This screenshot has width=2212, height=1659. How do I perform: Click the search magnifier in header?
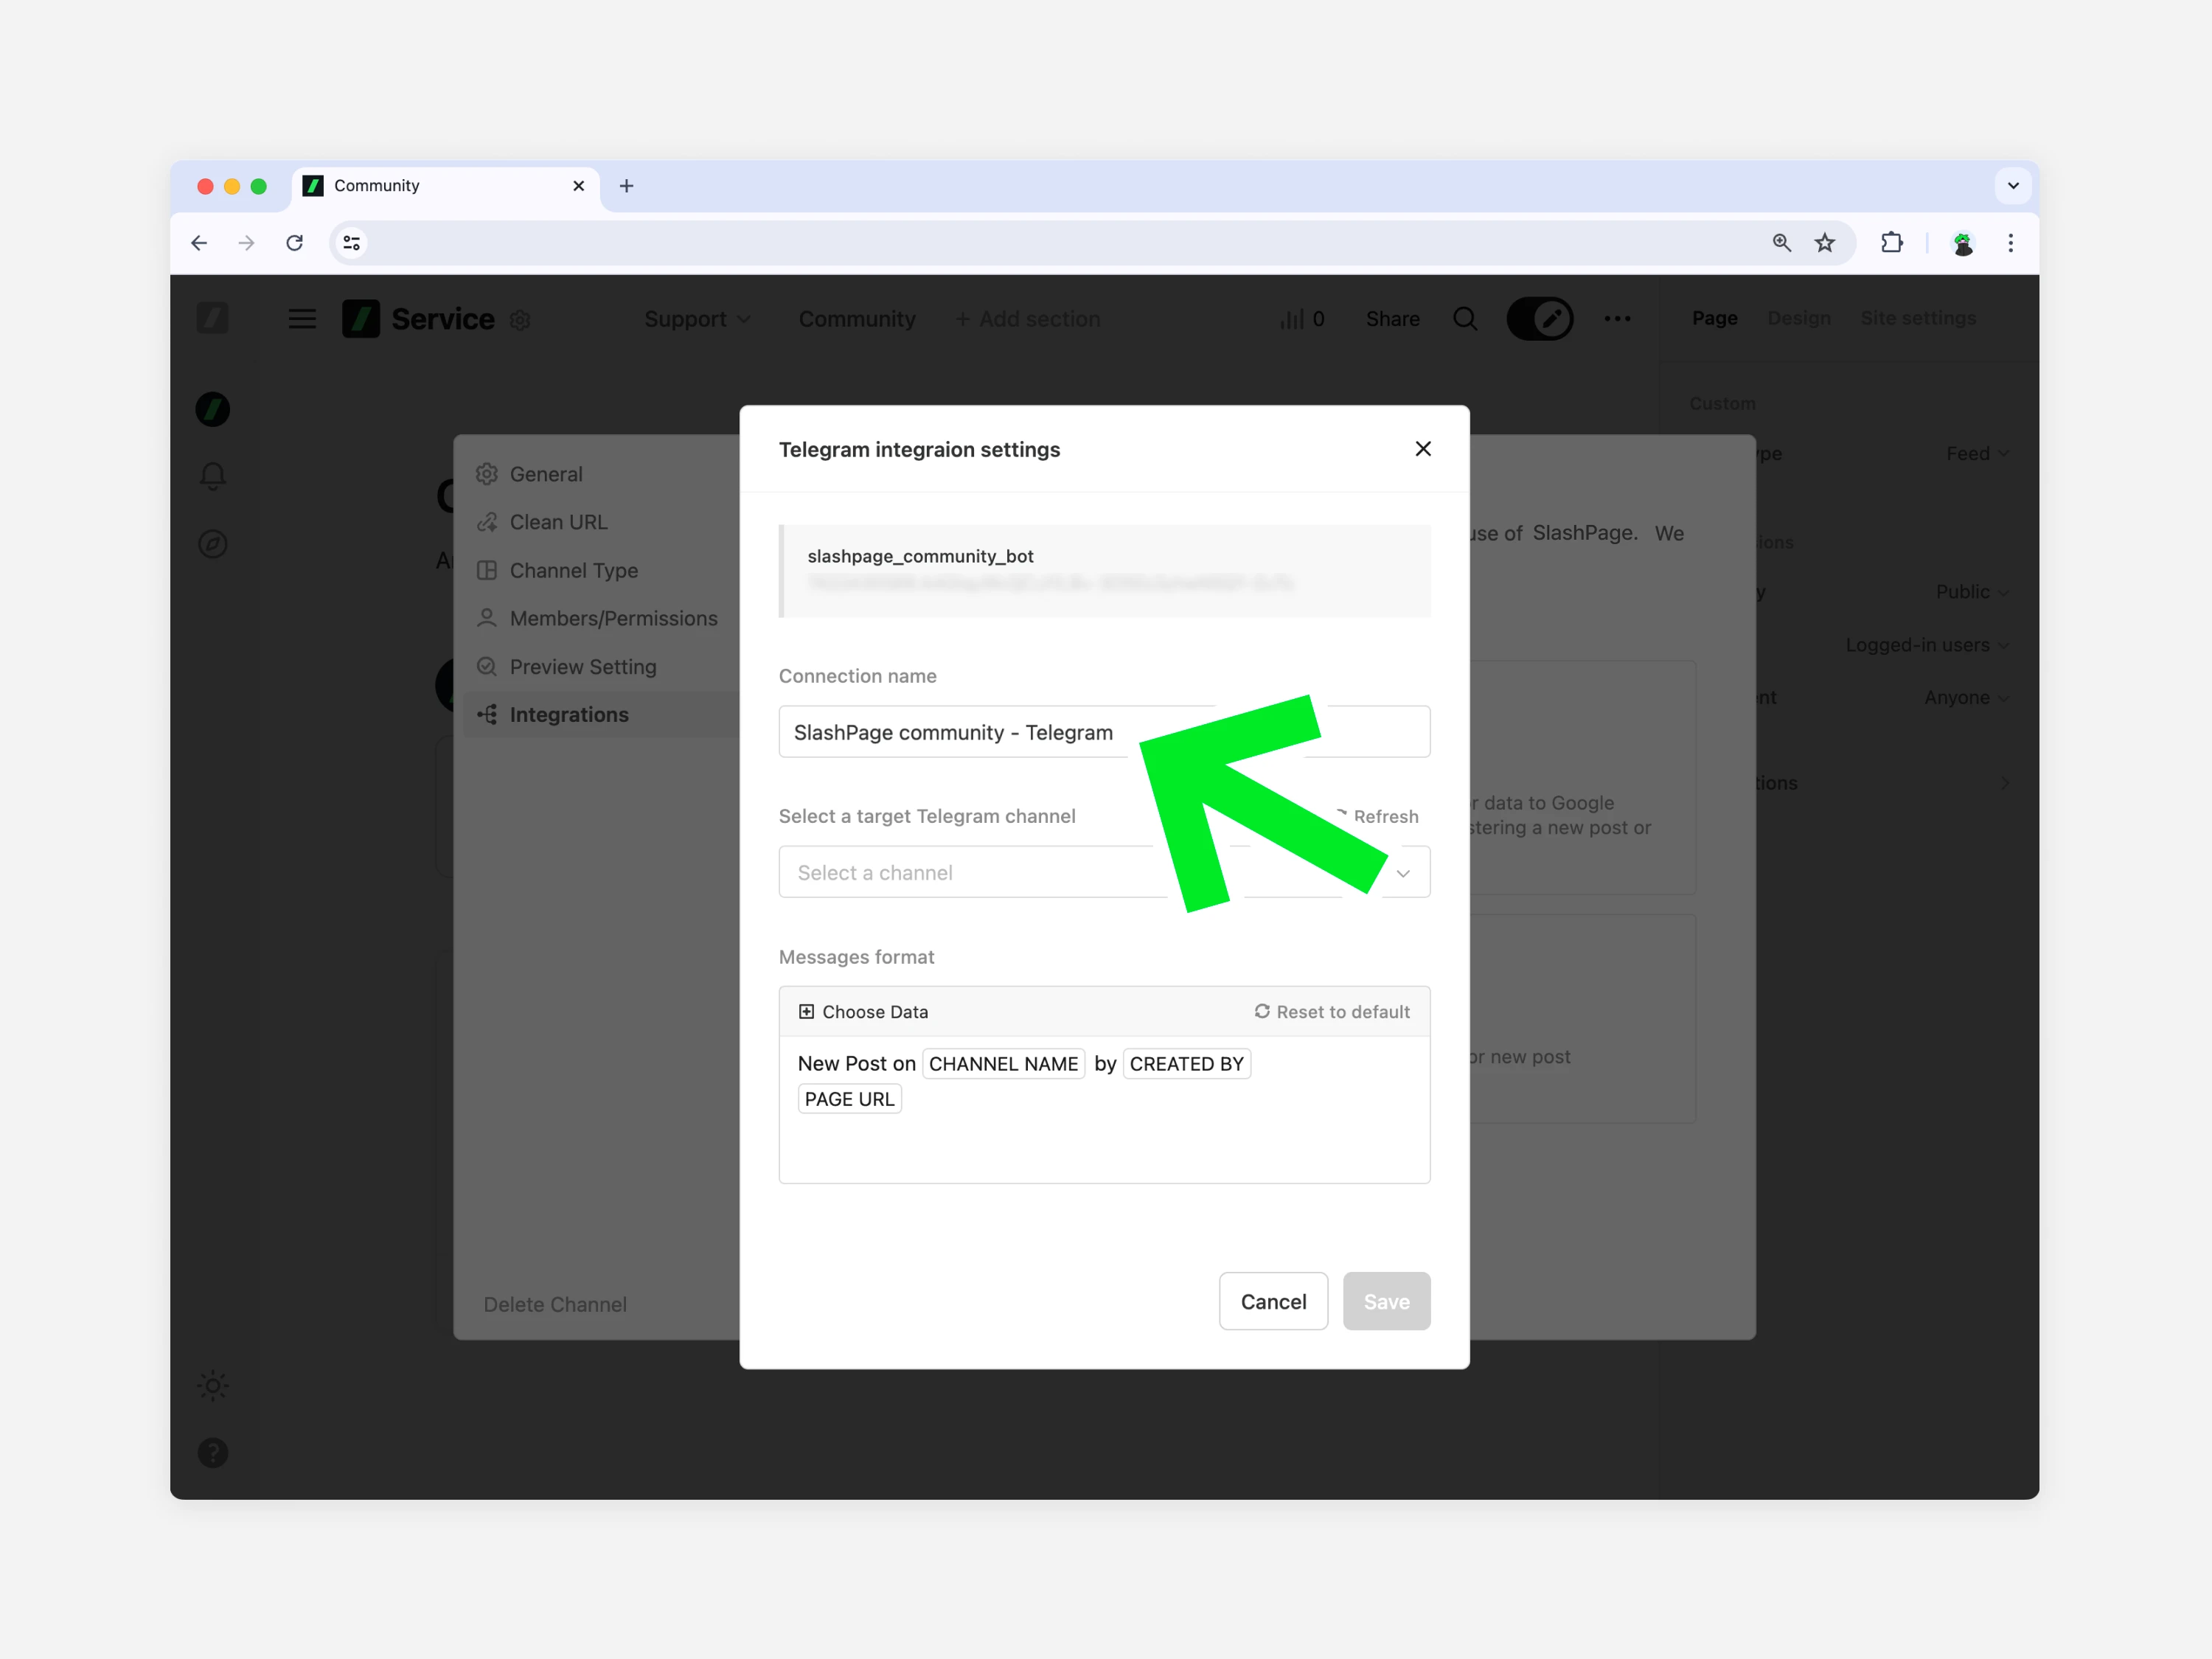point(1465,319)
